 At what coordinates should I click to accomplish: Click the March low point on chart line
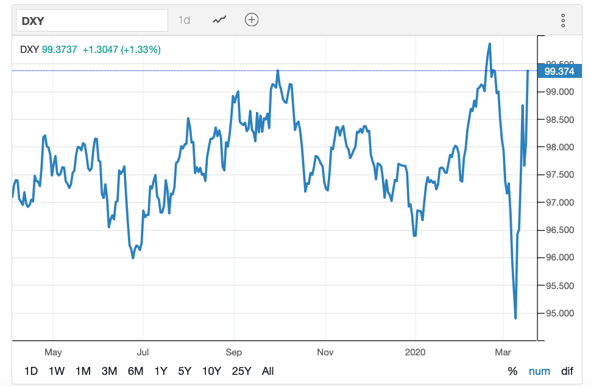pos(515,318)
